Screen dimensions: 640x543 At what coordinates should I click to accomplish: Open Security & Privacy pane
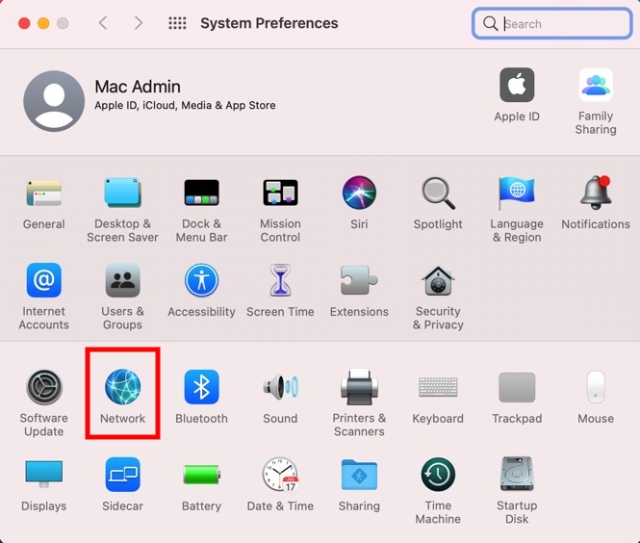tap(438, 282)
